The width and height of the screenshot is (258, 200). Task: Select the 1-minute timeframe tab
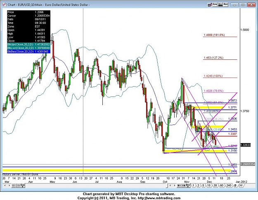(193, 186)
